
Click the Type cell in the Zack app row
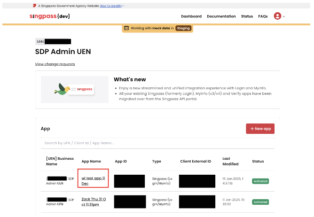pos(162,202)
